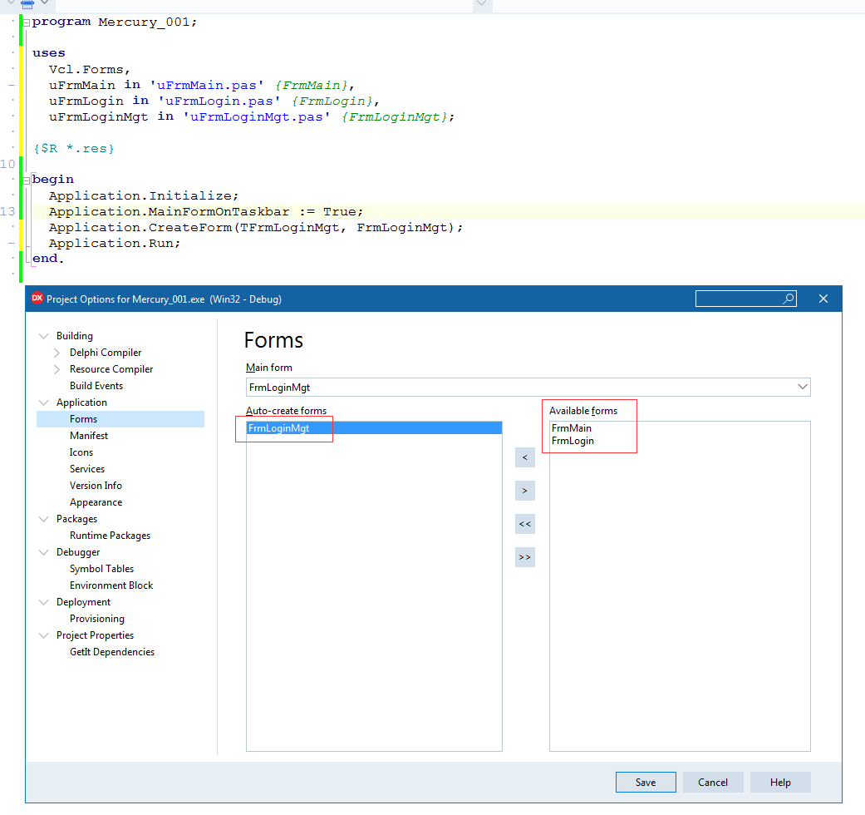Image resolution: width=865 pixels, height=815 pixels.
Task: Select Delphi Compiler tree item
Action: [x=106, y=353]
